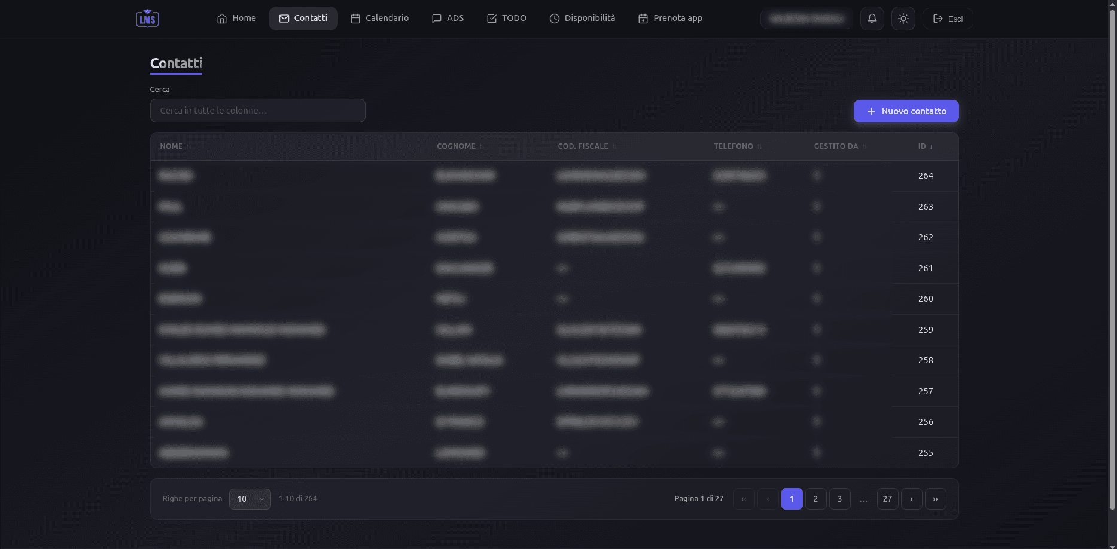1117x549 pixels.
Task: Click the Nuovo contatto button
Action: click(x=906, y=111)
